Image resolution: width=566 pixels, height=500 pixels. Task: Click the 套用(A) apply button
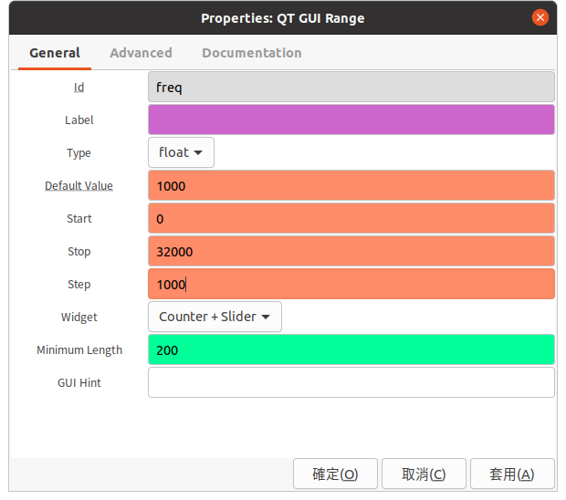[511, 474]
